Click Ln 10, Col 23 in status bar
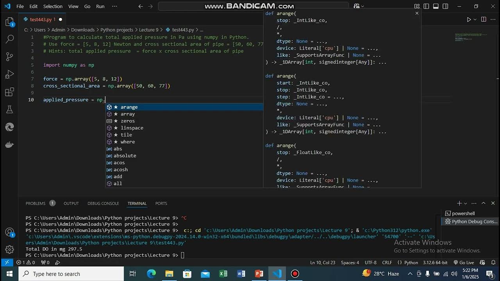The image size is (500, 281). [323, 263]
